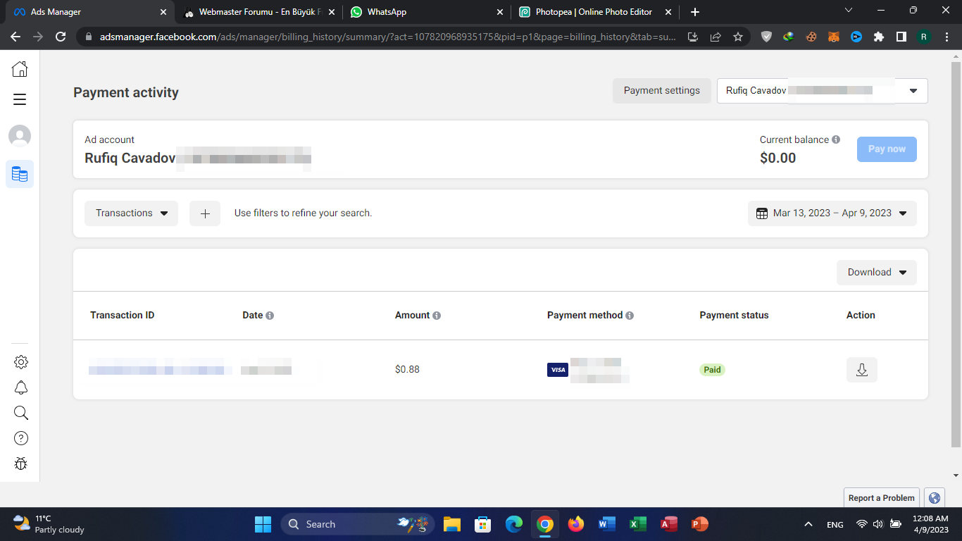Screen dimensions: 962x541
Task: Click the page's vertical scrollbar
Action: point(956,254)
